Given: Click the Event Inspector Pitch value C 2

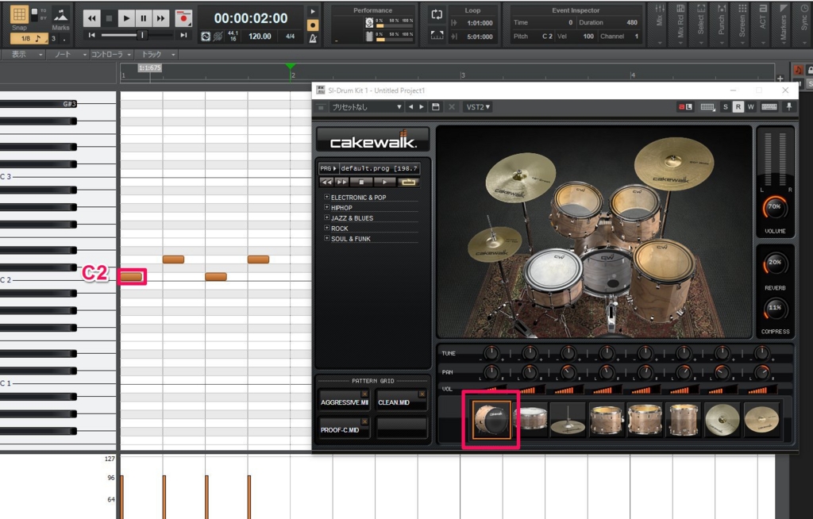Looking at the screenshot, I should point(547,37).
